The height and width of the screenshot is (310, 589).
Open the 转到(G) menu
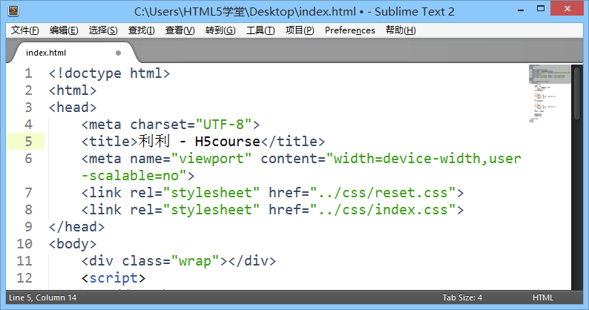[x=220, y=30]
